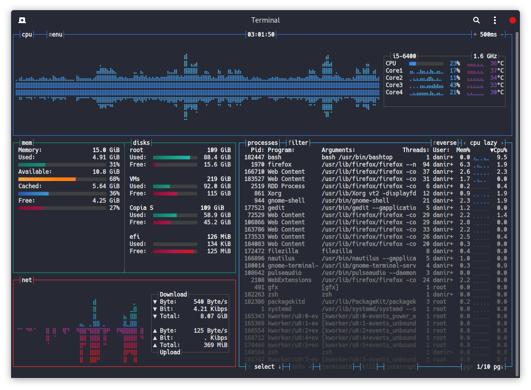Select the WebExtensions process row

point(376,280)
